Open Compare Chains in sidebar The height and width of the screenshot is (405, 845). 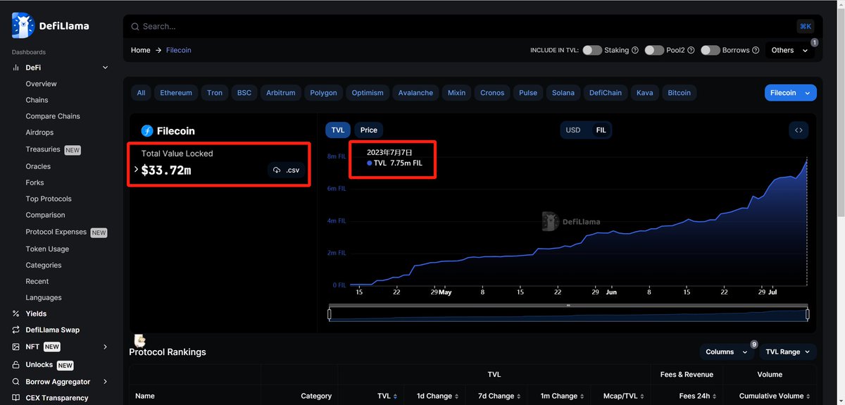click(x=53, y=116)
